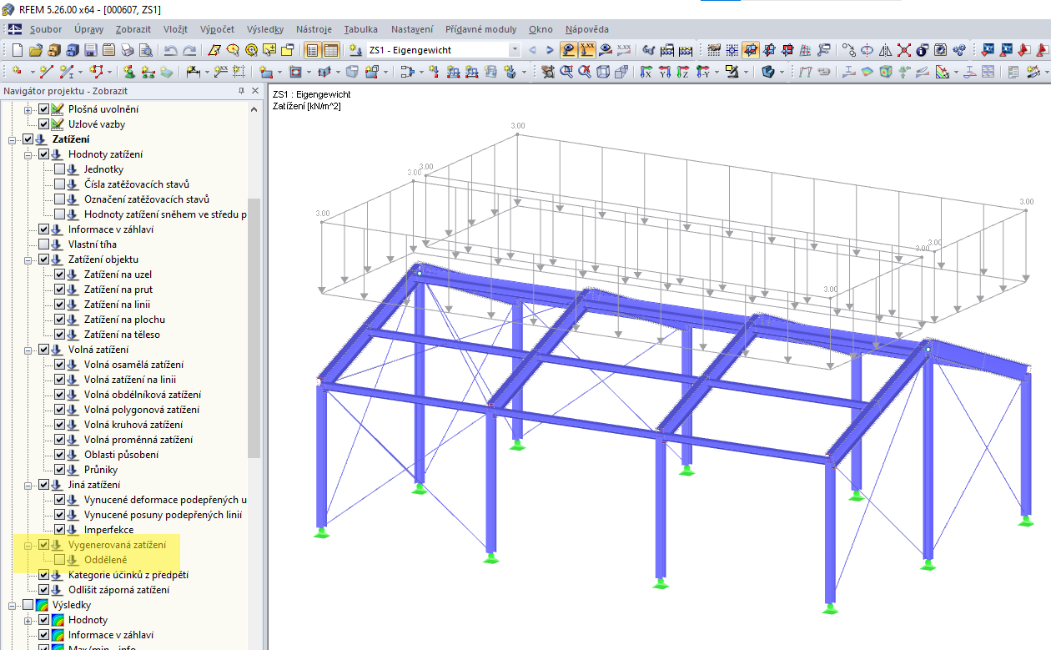Open the Soubor menu

point(46,29)
